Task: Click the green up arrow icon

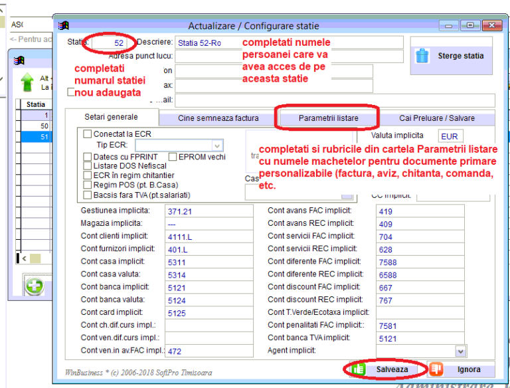Action: coord(27,82)
